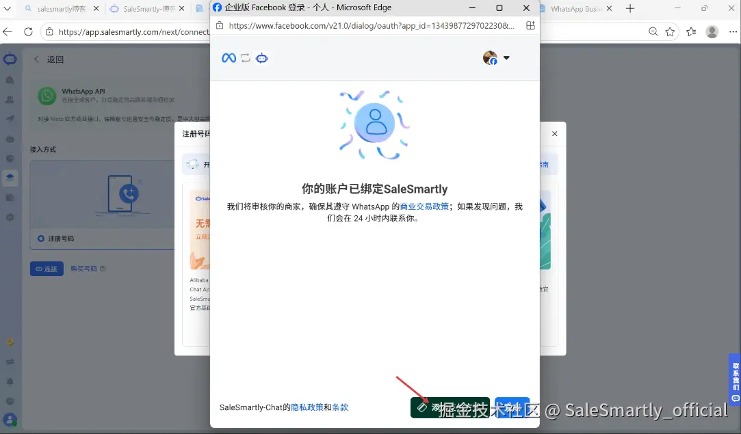Open the contacts icon in SaleSmartly sidebar
Viewport: 741px width, 434px height.
point(10,100)
